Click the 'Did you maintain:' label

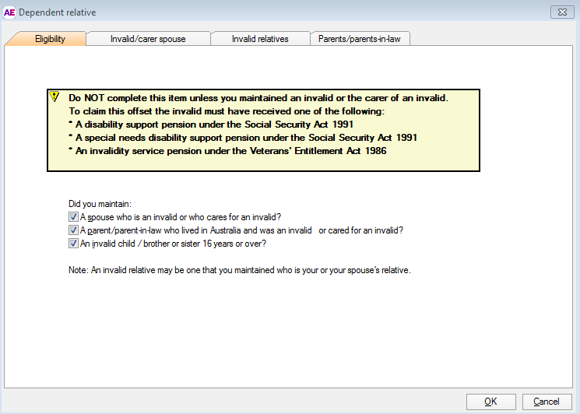(100, 204)
